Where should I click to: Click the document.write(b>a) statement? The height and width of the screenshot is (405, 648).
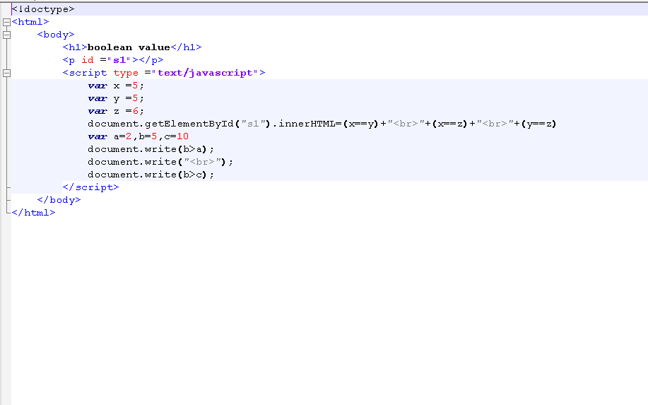coord(150,149)
